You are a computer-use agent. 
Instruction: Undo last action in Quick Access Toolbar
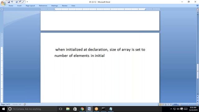coord(12,2)
